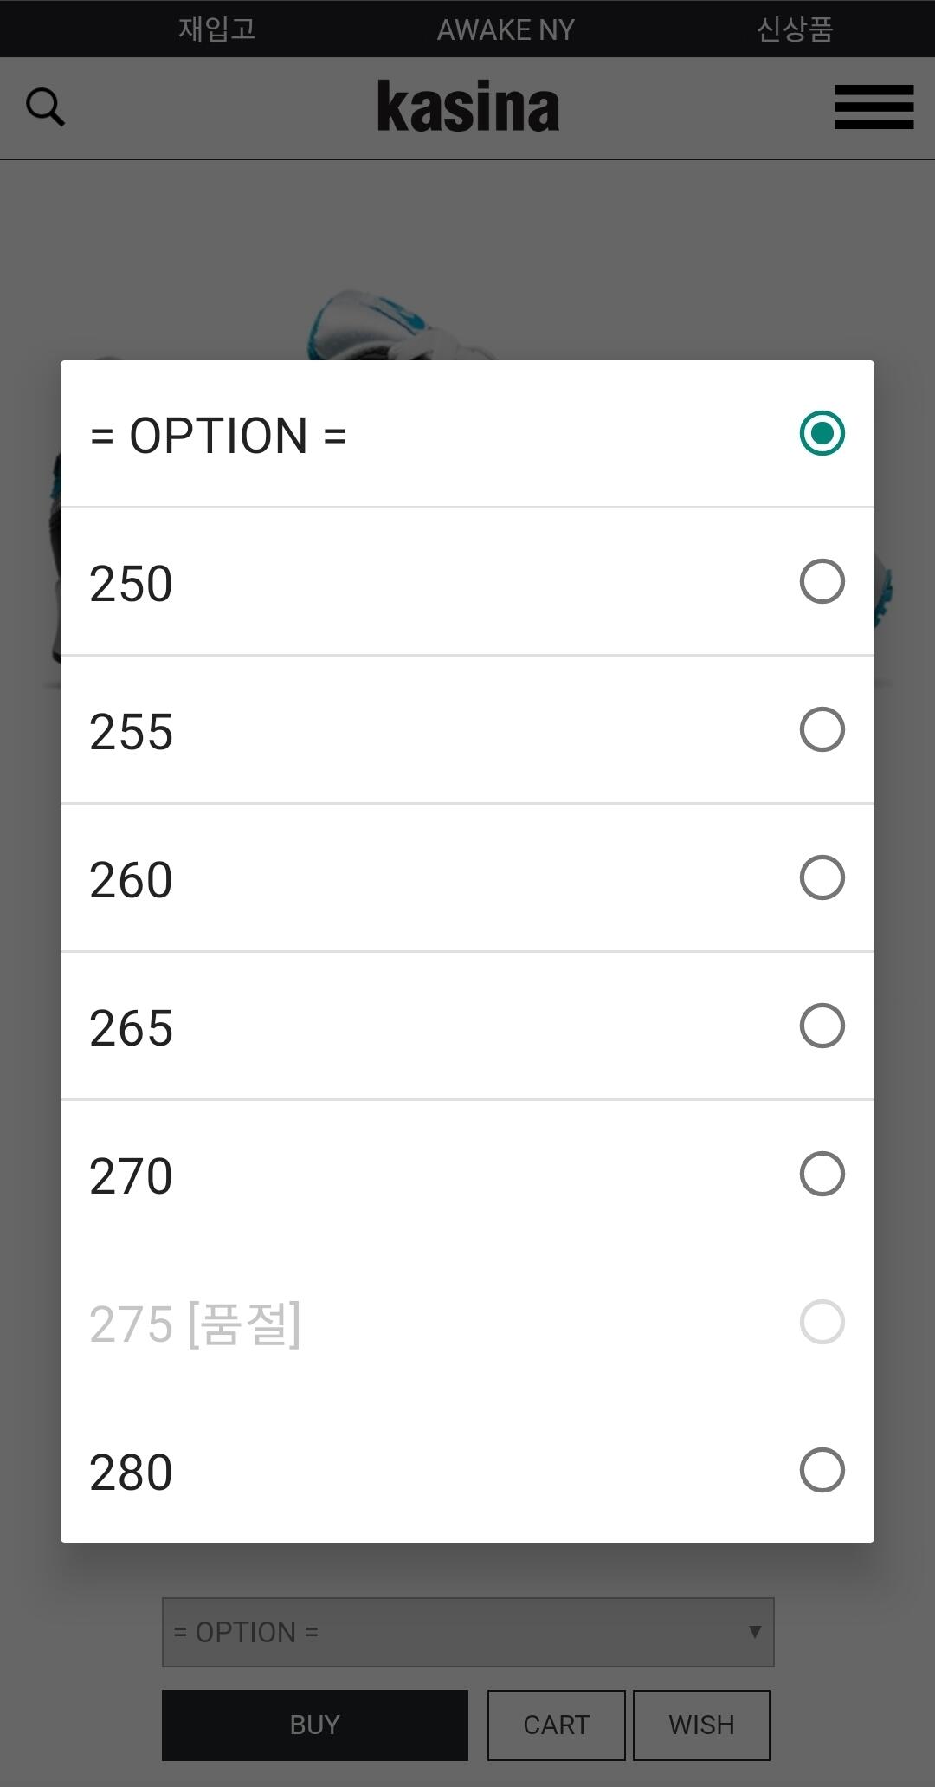Choose the 280 size radio button
This screenshot has width=935, height=1787.
(822, 1470)
